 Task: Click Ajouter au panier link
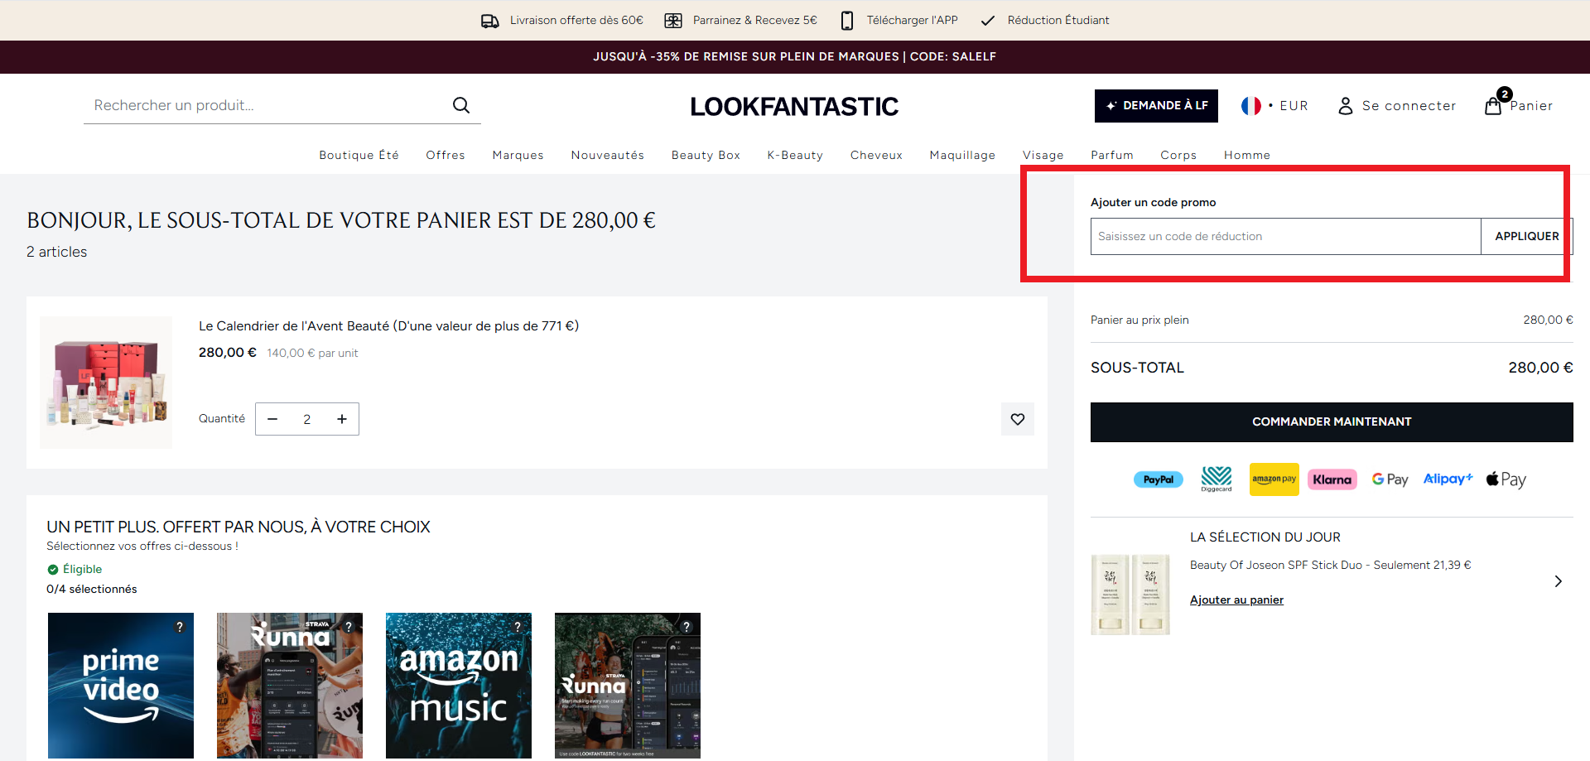1236,600
